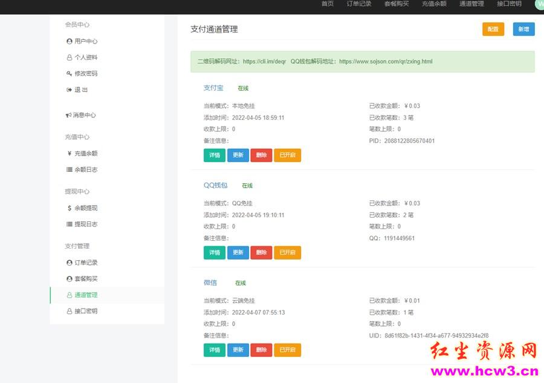Screen dimensions: 544x383
Task: Click 删除 for the 微信 channel
Action: (261, 350)
